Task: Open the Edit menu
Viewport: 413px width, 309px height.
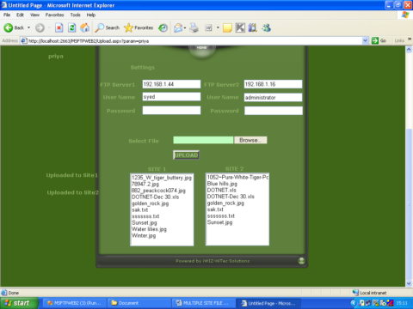Action: pos(20,15)
